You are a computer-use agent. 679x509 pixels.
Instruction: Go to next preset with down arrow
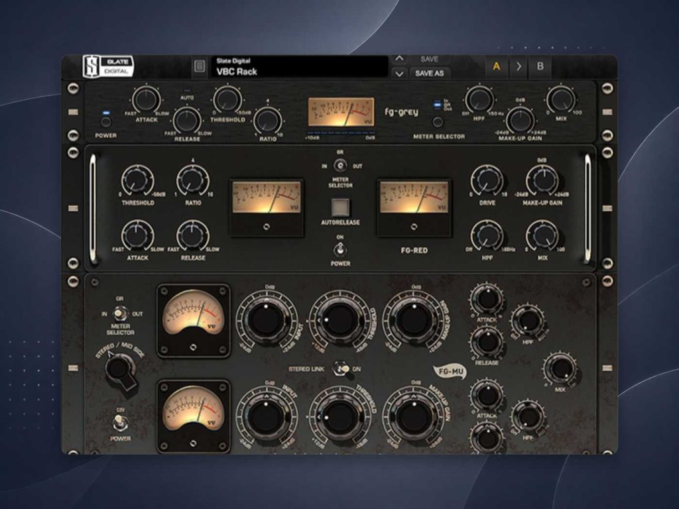tap(399, 74)
